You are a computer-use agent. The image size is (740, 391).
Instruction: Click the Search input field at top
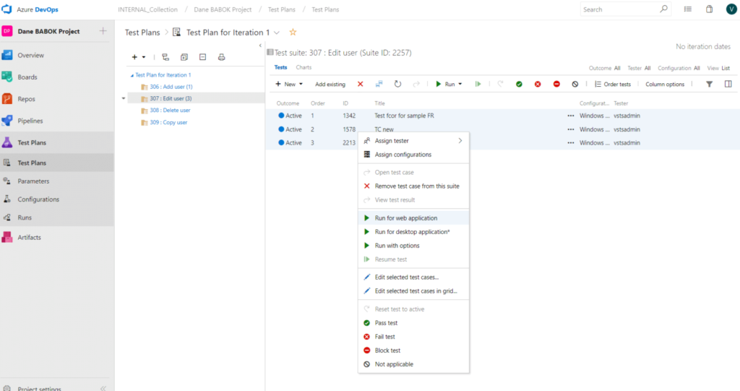(620, 9)
